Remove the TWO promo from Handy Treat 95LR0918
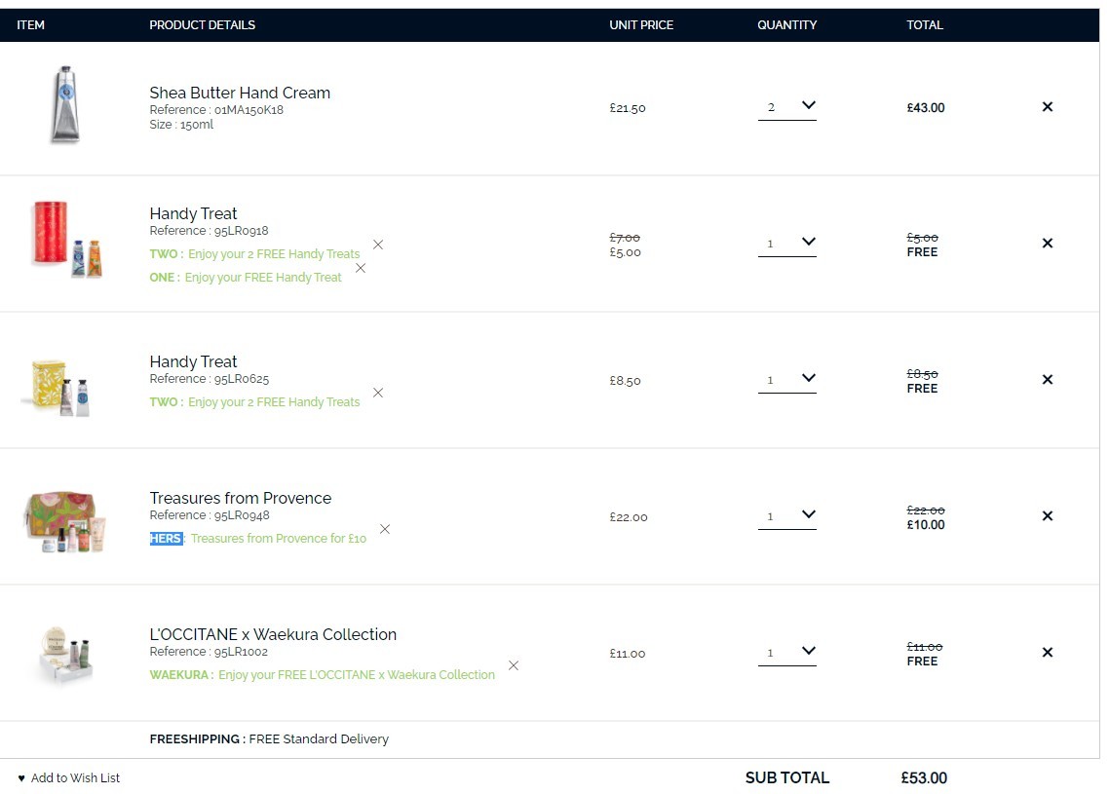The image size is (1110, 794). pyautogui.click(x=378, y=245)
